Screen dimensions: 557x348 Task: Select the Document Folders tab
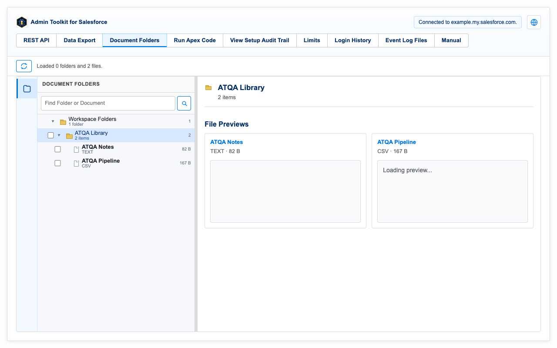tap(134, 40)
